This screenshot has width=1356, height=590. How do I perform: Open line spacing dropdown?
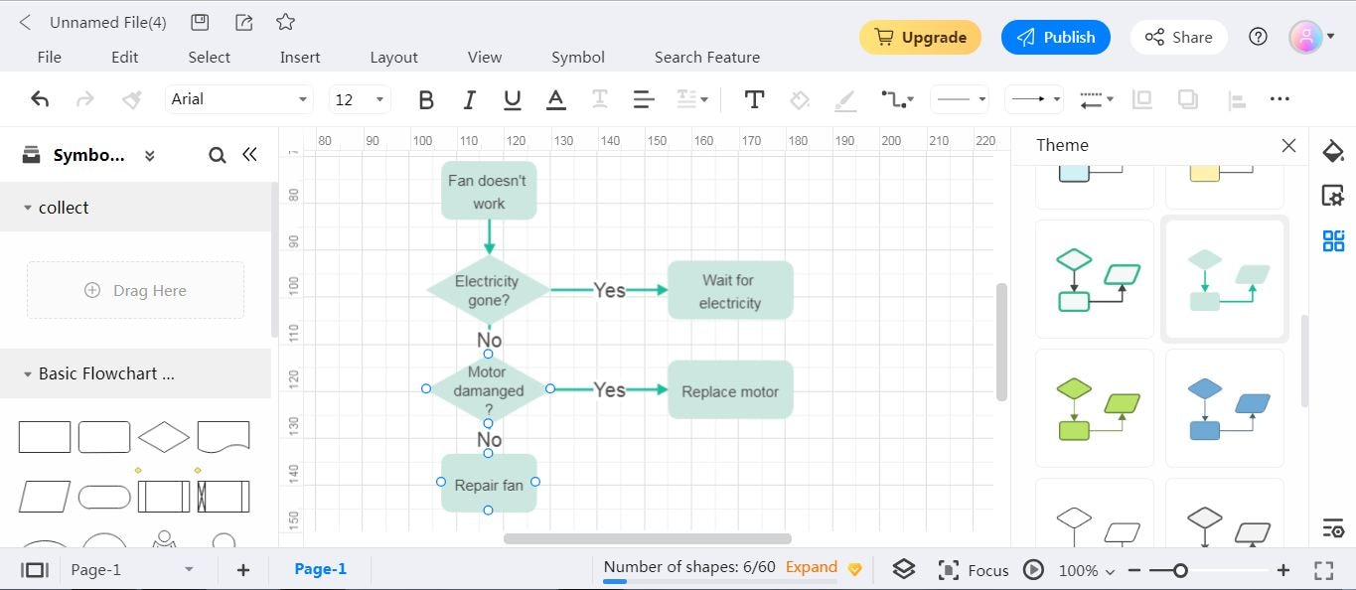click(x=691, y=99)
